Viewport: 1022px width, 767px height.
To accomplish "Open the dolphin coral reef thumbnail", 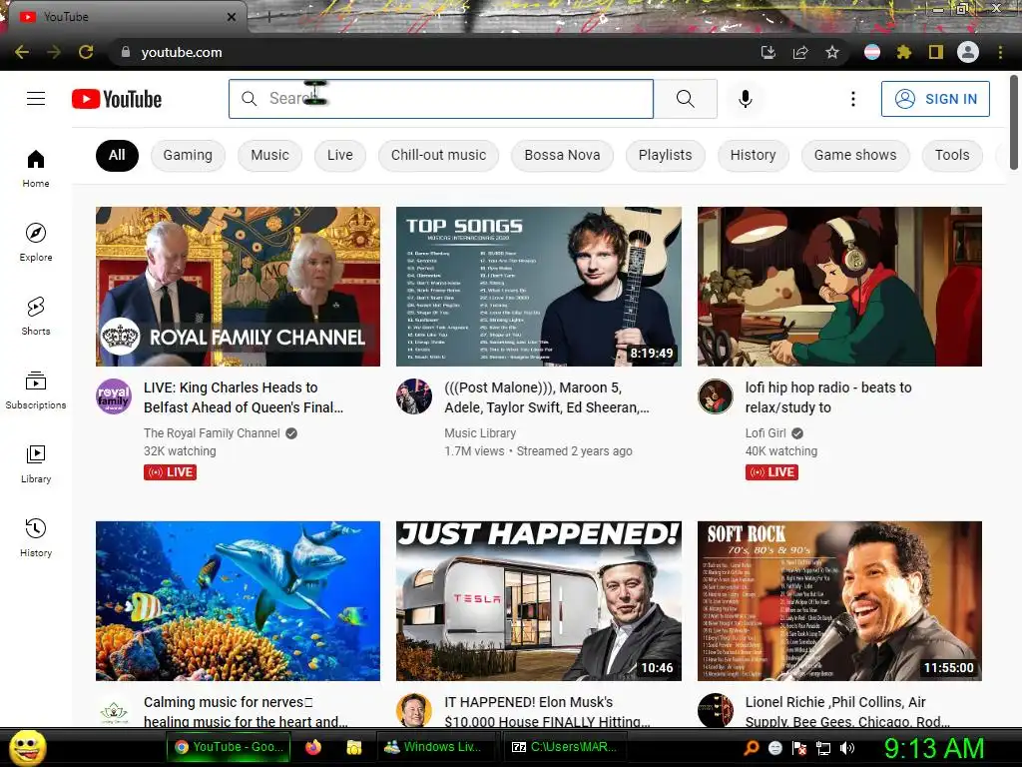I will pos(238,600).
